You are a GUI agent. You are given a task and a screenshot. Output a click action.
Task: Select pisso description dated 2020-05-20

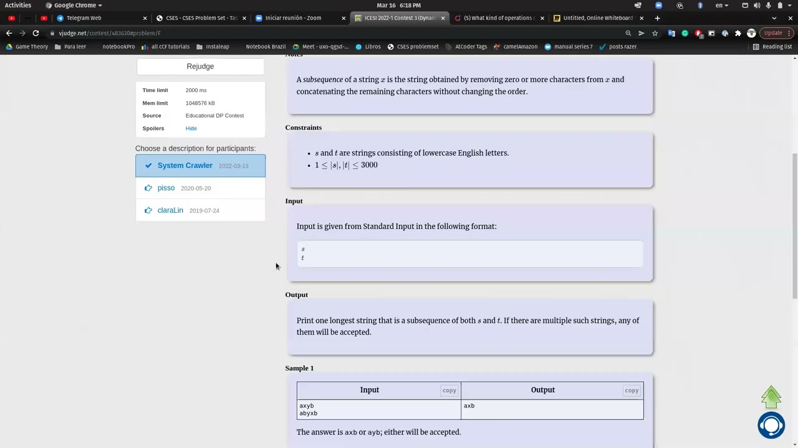(200, 188)
